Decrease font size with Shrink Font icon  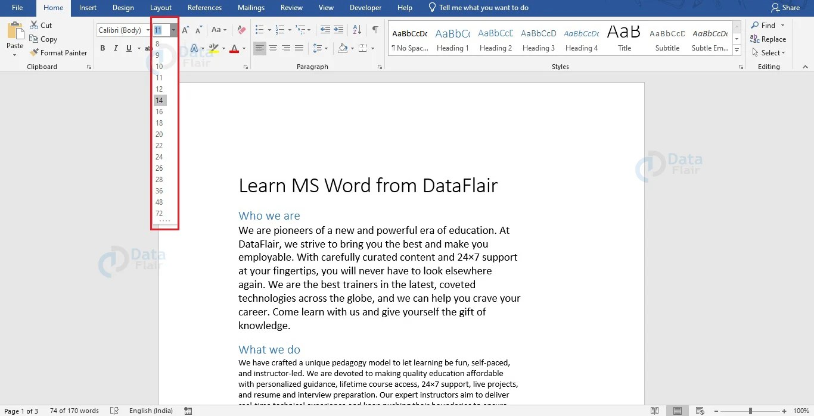click(199, 30)
